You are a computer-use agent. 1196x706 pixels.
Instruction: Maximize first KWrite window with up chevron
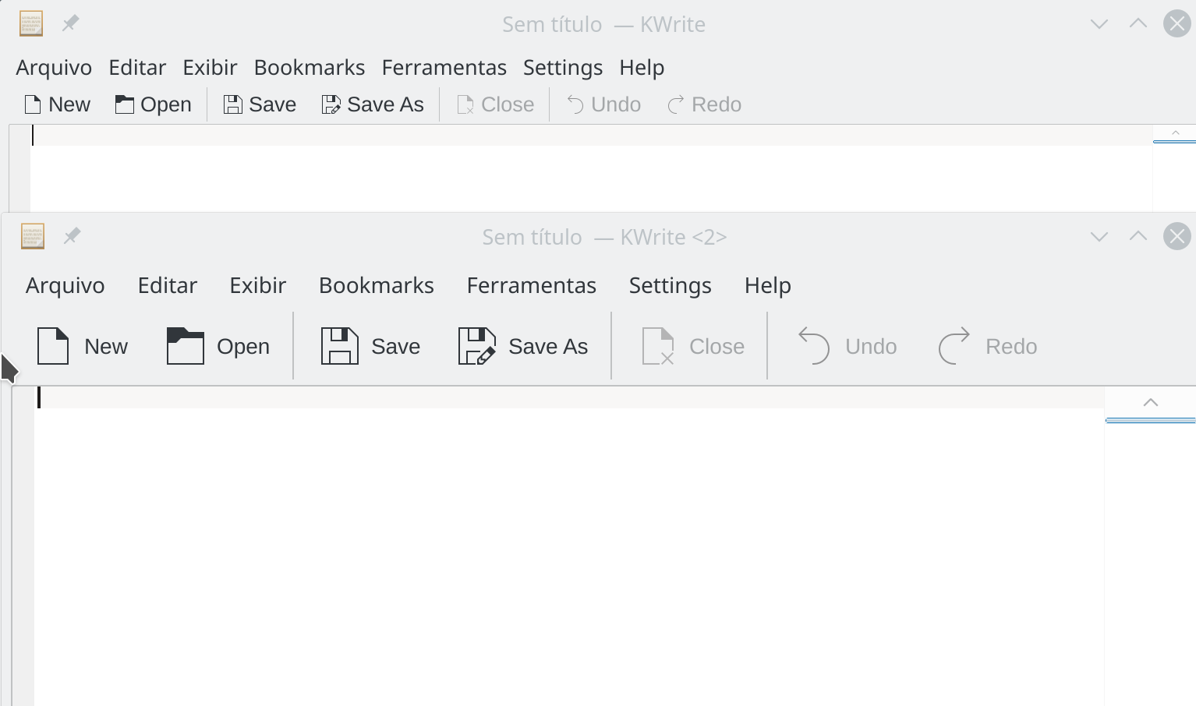[1138, 23]
